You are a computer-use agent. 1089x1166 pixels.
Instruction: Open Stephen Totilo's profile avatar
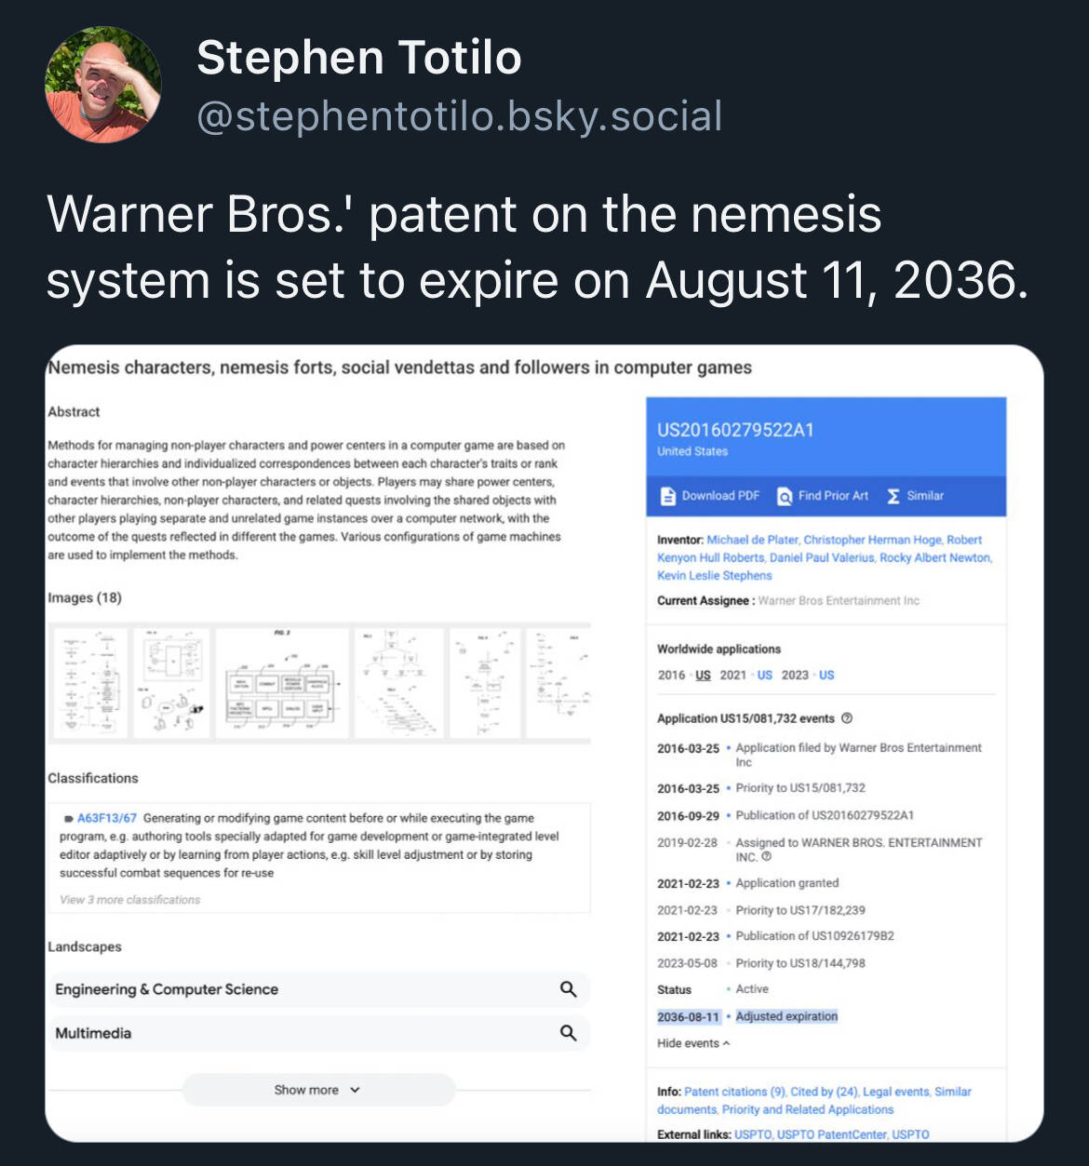[x=102, y=85]
